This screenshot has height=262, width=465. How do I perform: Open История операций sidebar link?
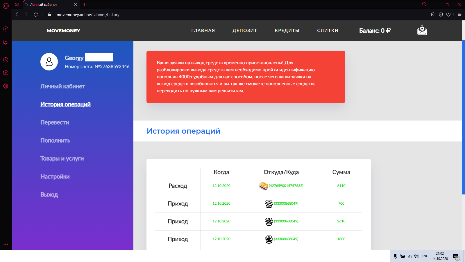click(65, 104)
